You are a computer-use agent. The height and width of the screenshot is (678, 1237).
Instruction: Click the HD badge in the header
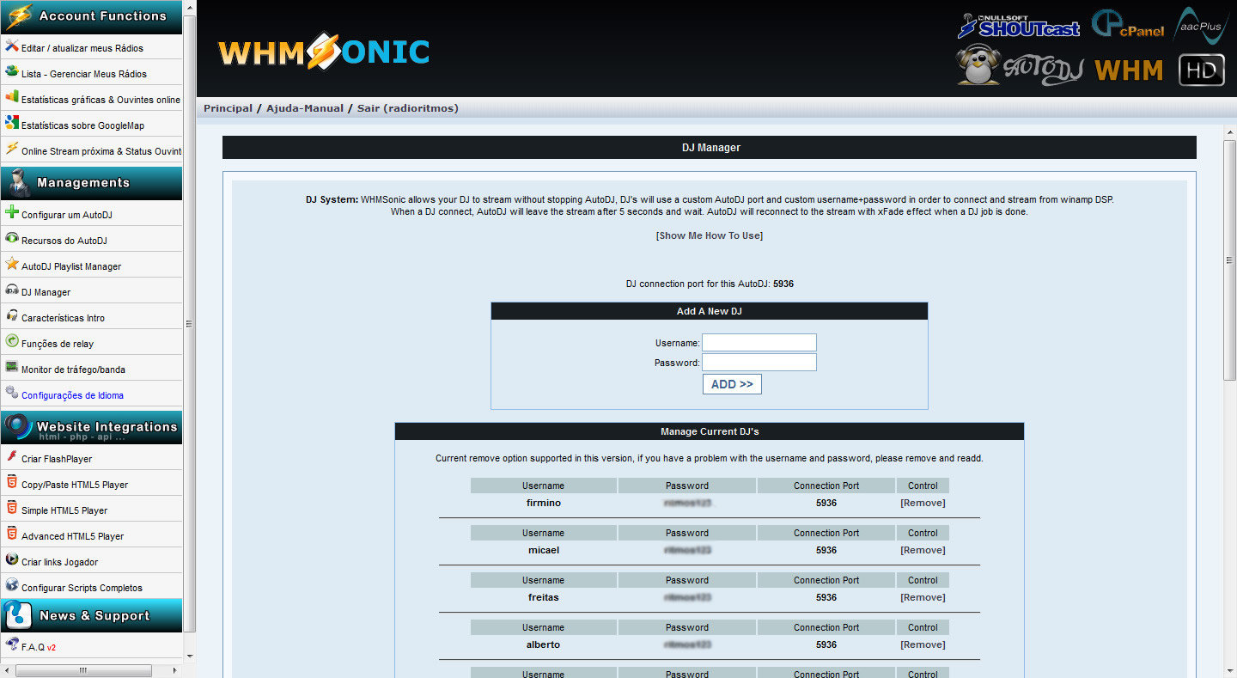click(x=1202, y=70)
